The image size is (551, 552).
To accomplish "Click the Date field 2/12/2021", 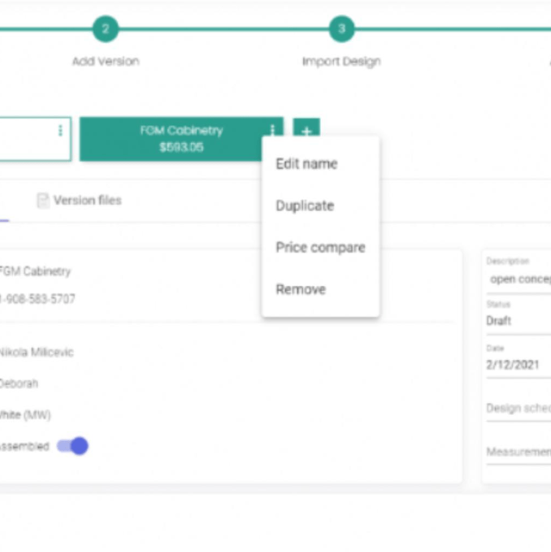I will tap(518, 364).
